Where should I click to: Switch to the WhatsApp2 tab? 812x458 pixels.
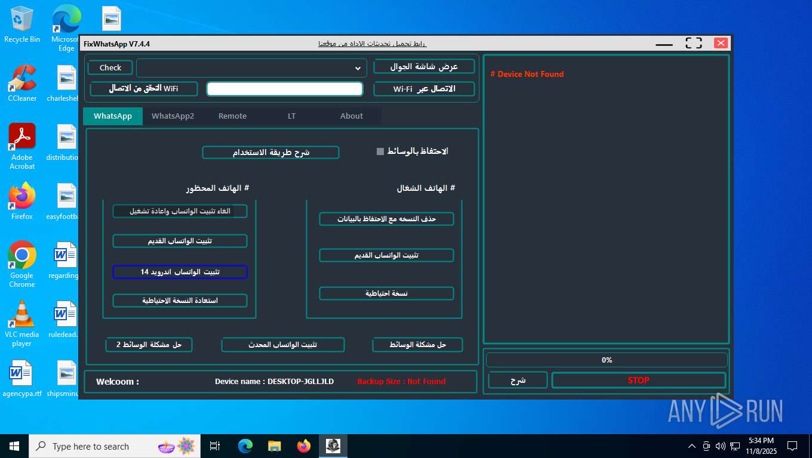coord(173,116)
